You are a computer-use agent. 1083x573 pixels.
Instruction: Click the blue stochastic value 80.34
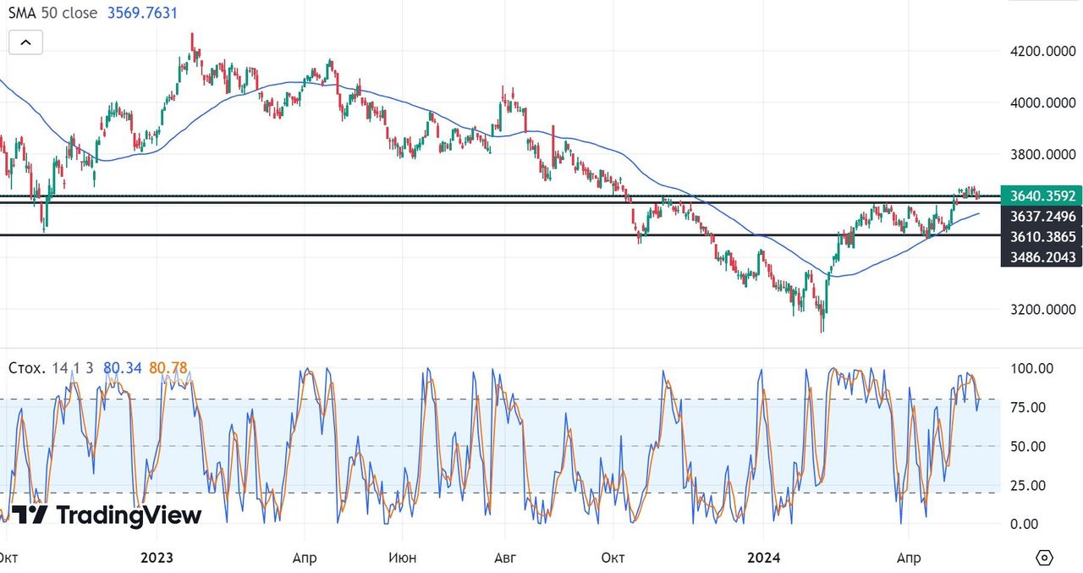pos(123,368)
